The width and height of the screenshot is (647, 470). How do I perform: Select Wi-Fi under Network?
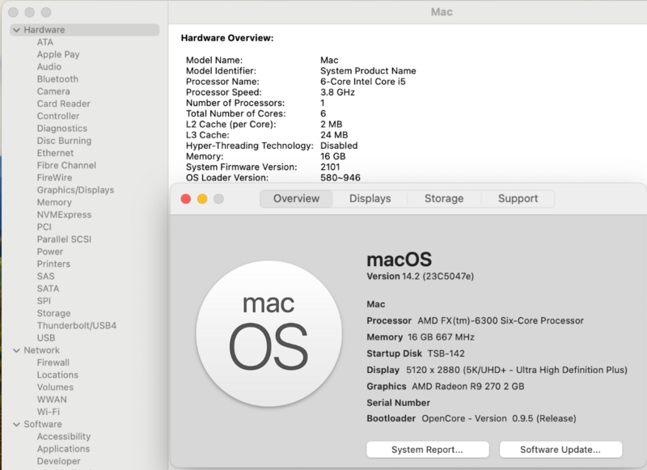[x=49, y=412]
